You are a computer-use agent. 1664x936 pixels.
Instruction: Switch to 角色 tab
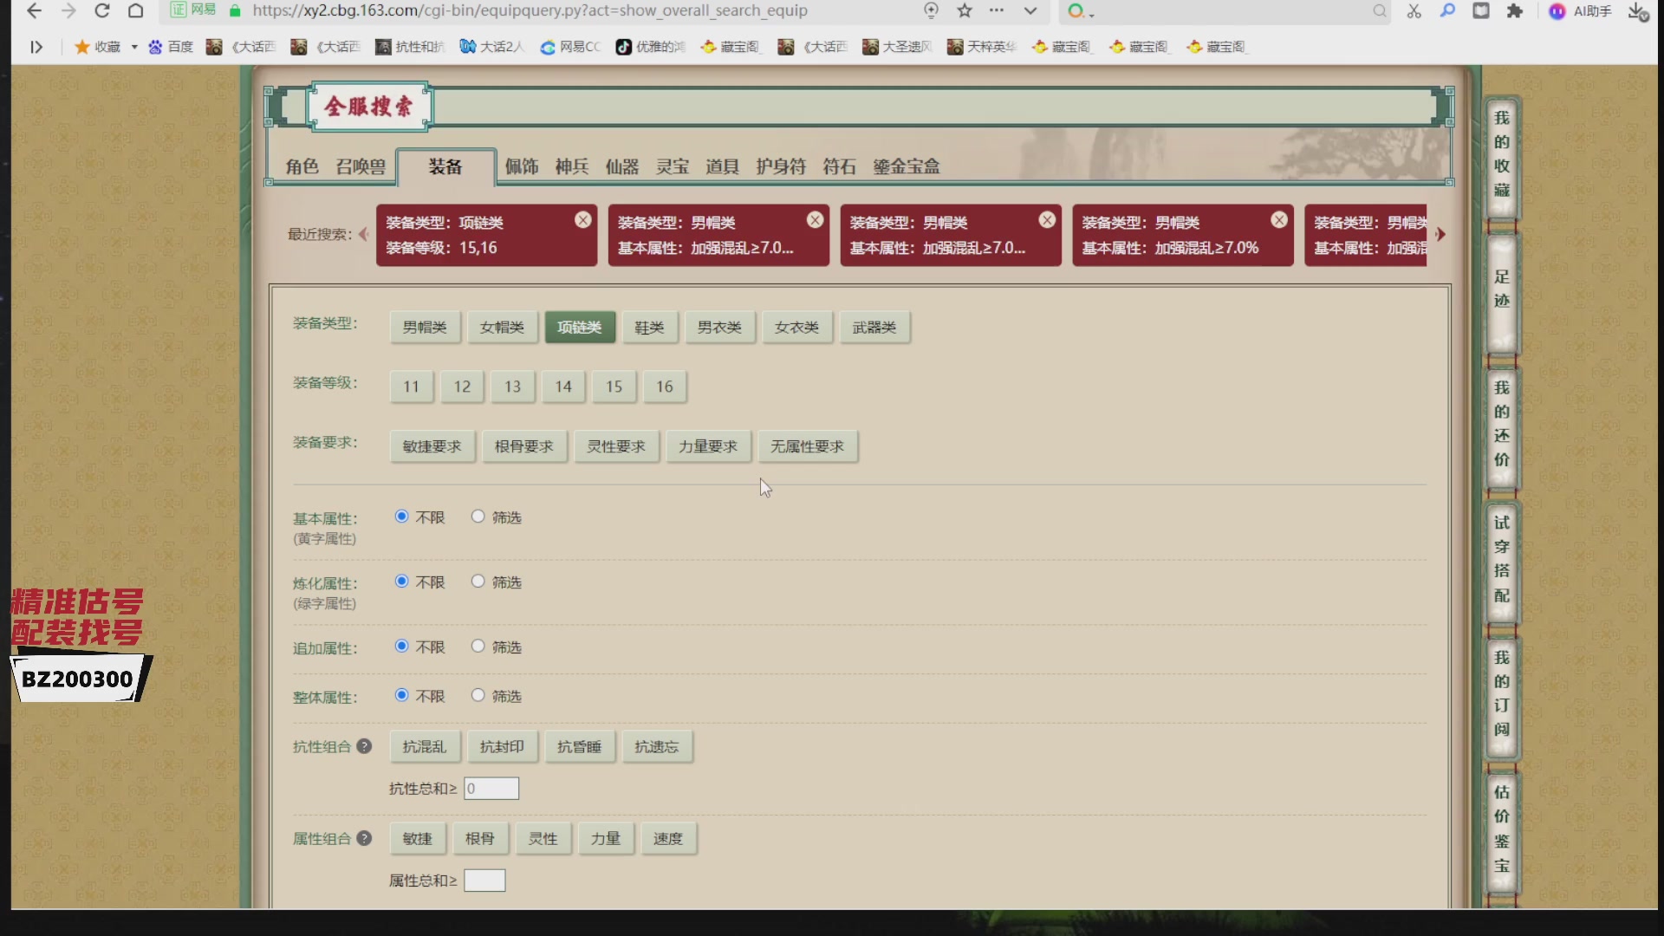[x=302, y=166]
